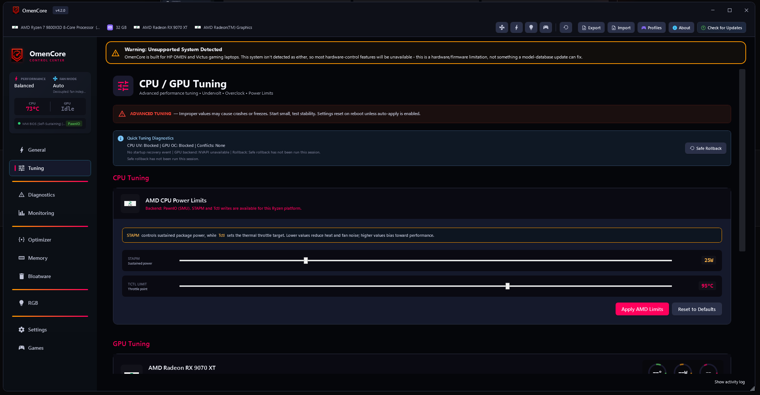This screenshot has height=395, width=760.
Task: Open the Games page
Action: pos(50,348)
